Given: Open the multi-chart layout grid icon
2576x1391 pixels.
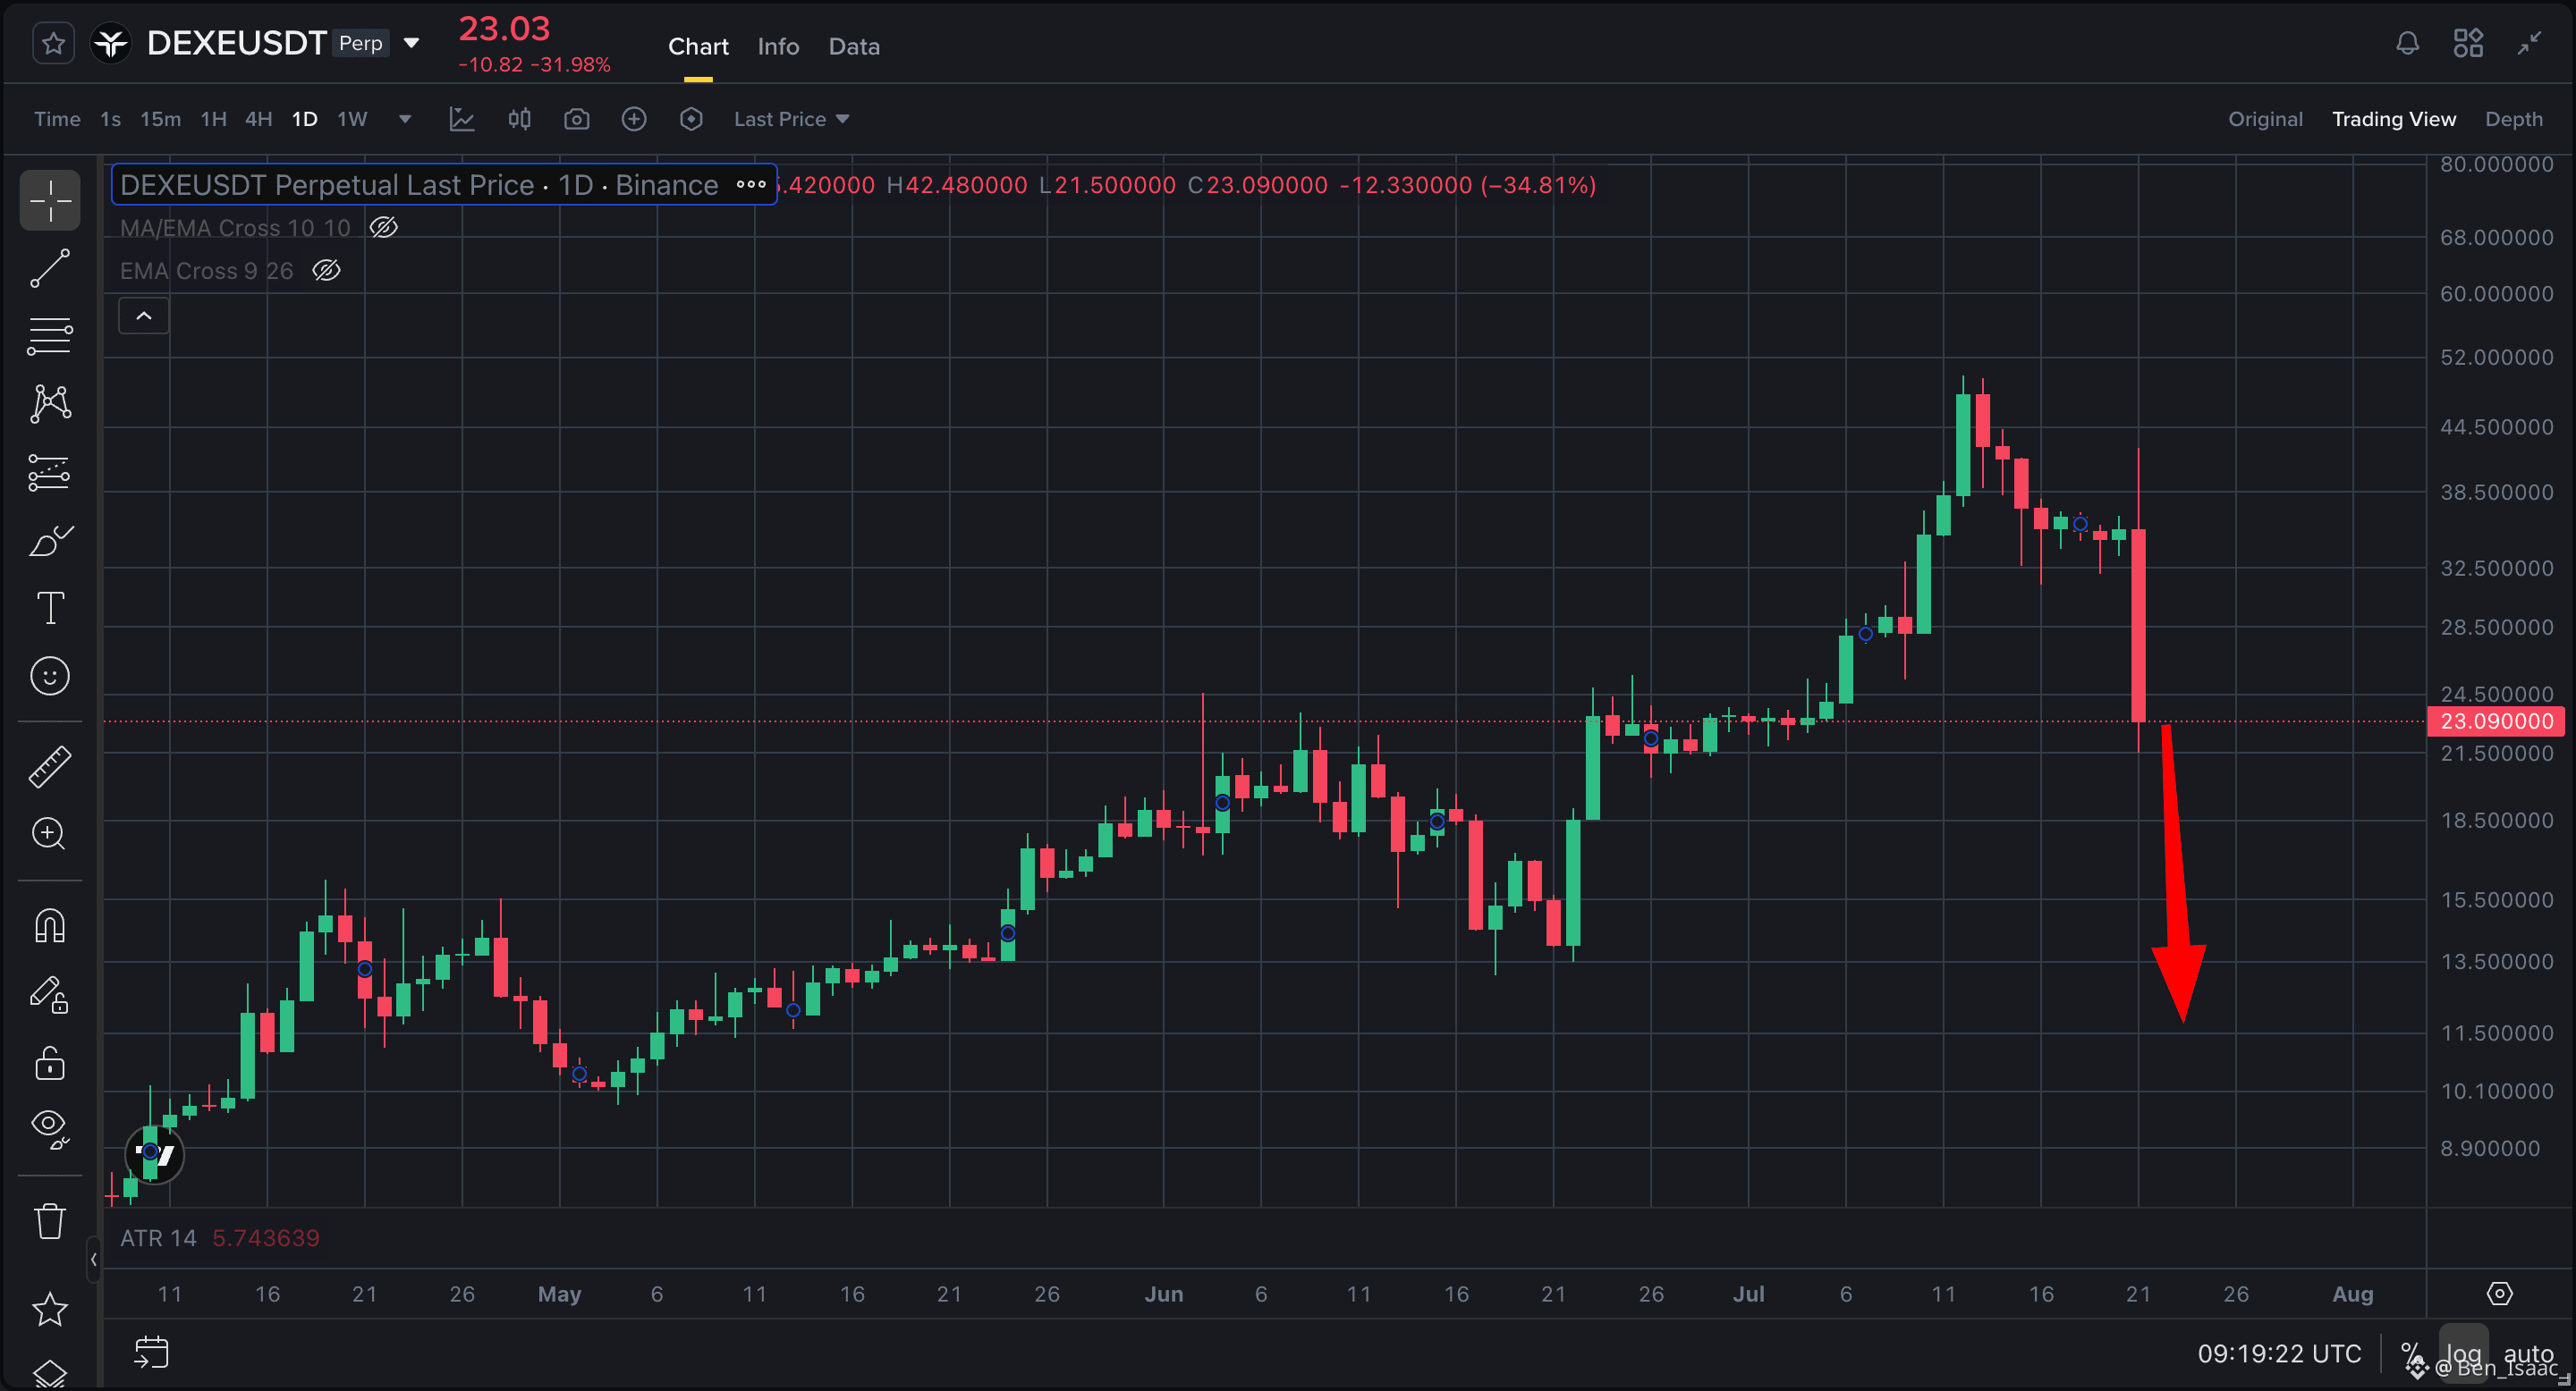Looking at the screenshot, I should (x=2467, y=43).
